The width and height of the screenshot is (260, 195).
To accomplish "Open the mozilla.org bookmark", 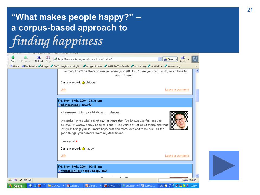I will [x=138, y=66].
